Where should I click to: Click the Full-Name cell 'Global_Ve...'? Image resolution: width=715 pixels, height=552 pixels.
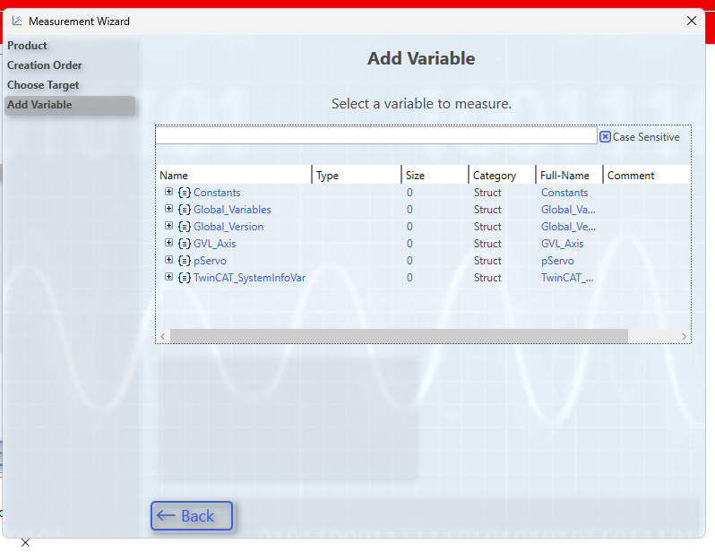568,227
